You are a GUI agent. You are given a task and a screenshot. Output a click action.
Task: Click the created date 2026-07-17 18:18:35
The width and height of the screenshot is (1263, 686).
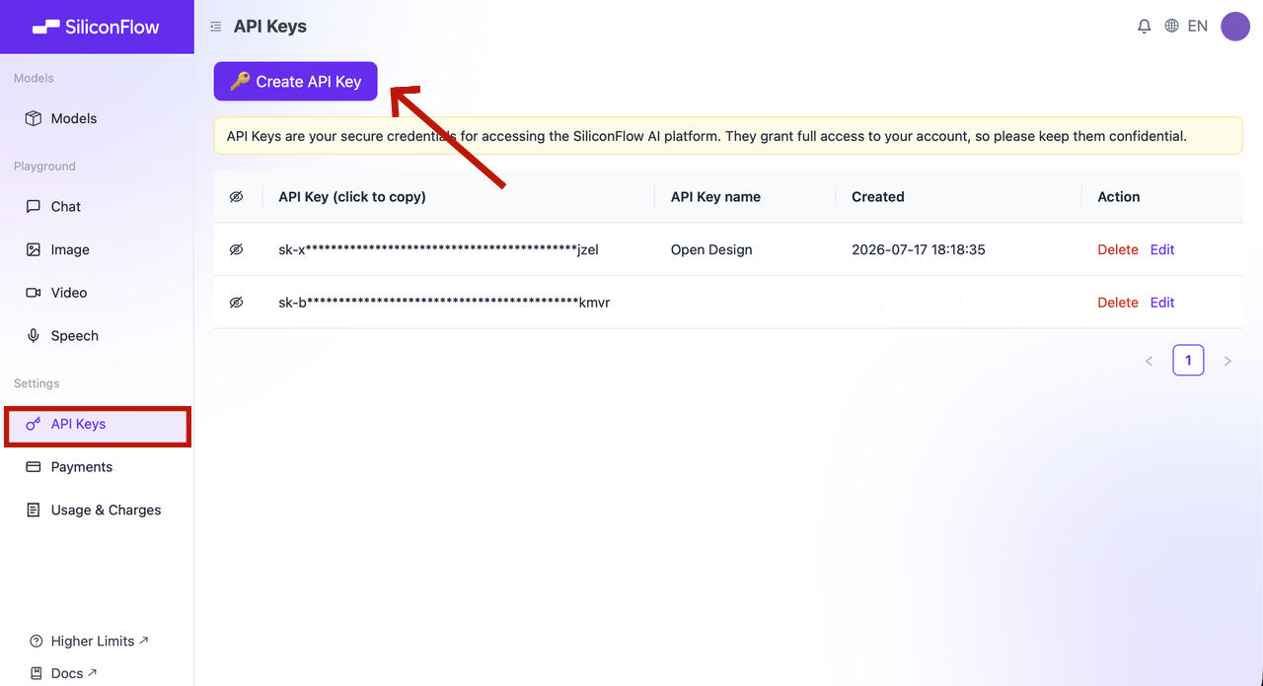[919, 249]
